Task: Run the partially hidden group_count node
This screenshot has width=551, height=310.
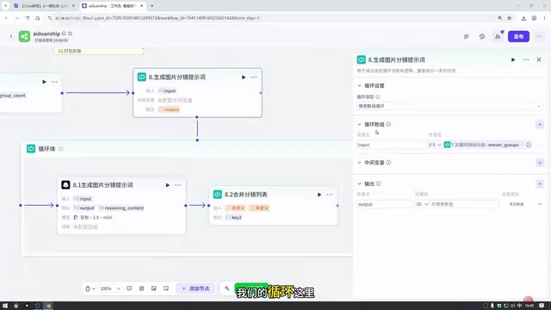Action: (44, 82)
